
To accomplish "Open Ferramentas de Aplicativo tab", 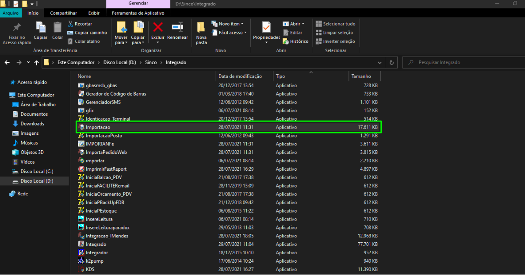I will point(138,13).
